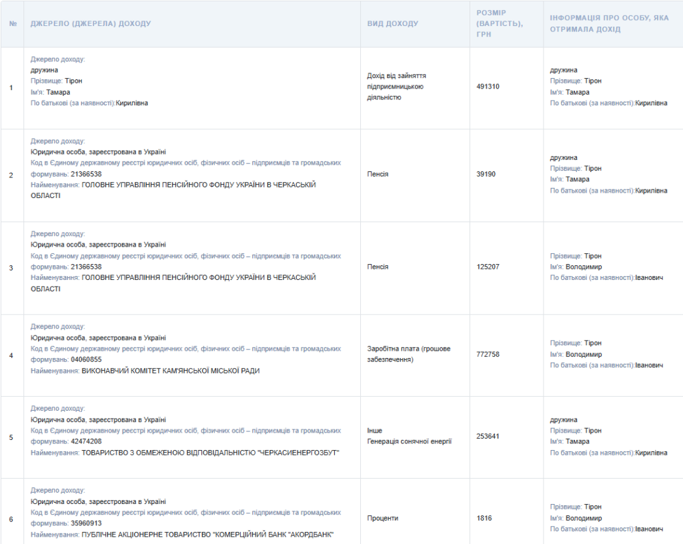Click the 'Джерело (джерела) доходу' column header
The image size is (683, 544).
click(x=91, y=24)
